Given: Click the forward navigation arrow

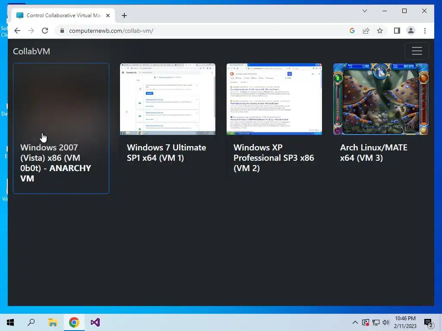Looking at the screenshot, I should coord(31,31).
